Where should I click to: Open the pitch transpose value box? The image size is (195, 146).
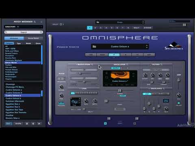(x=61, y=79)
